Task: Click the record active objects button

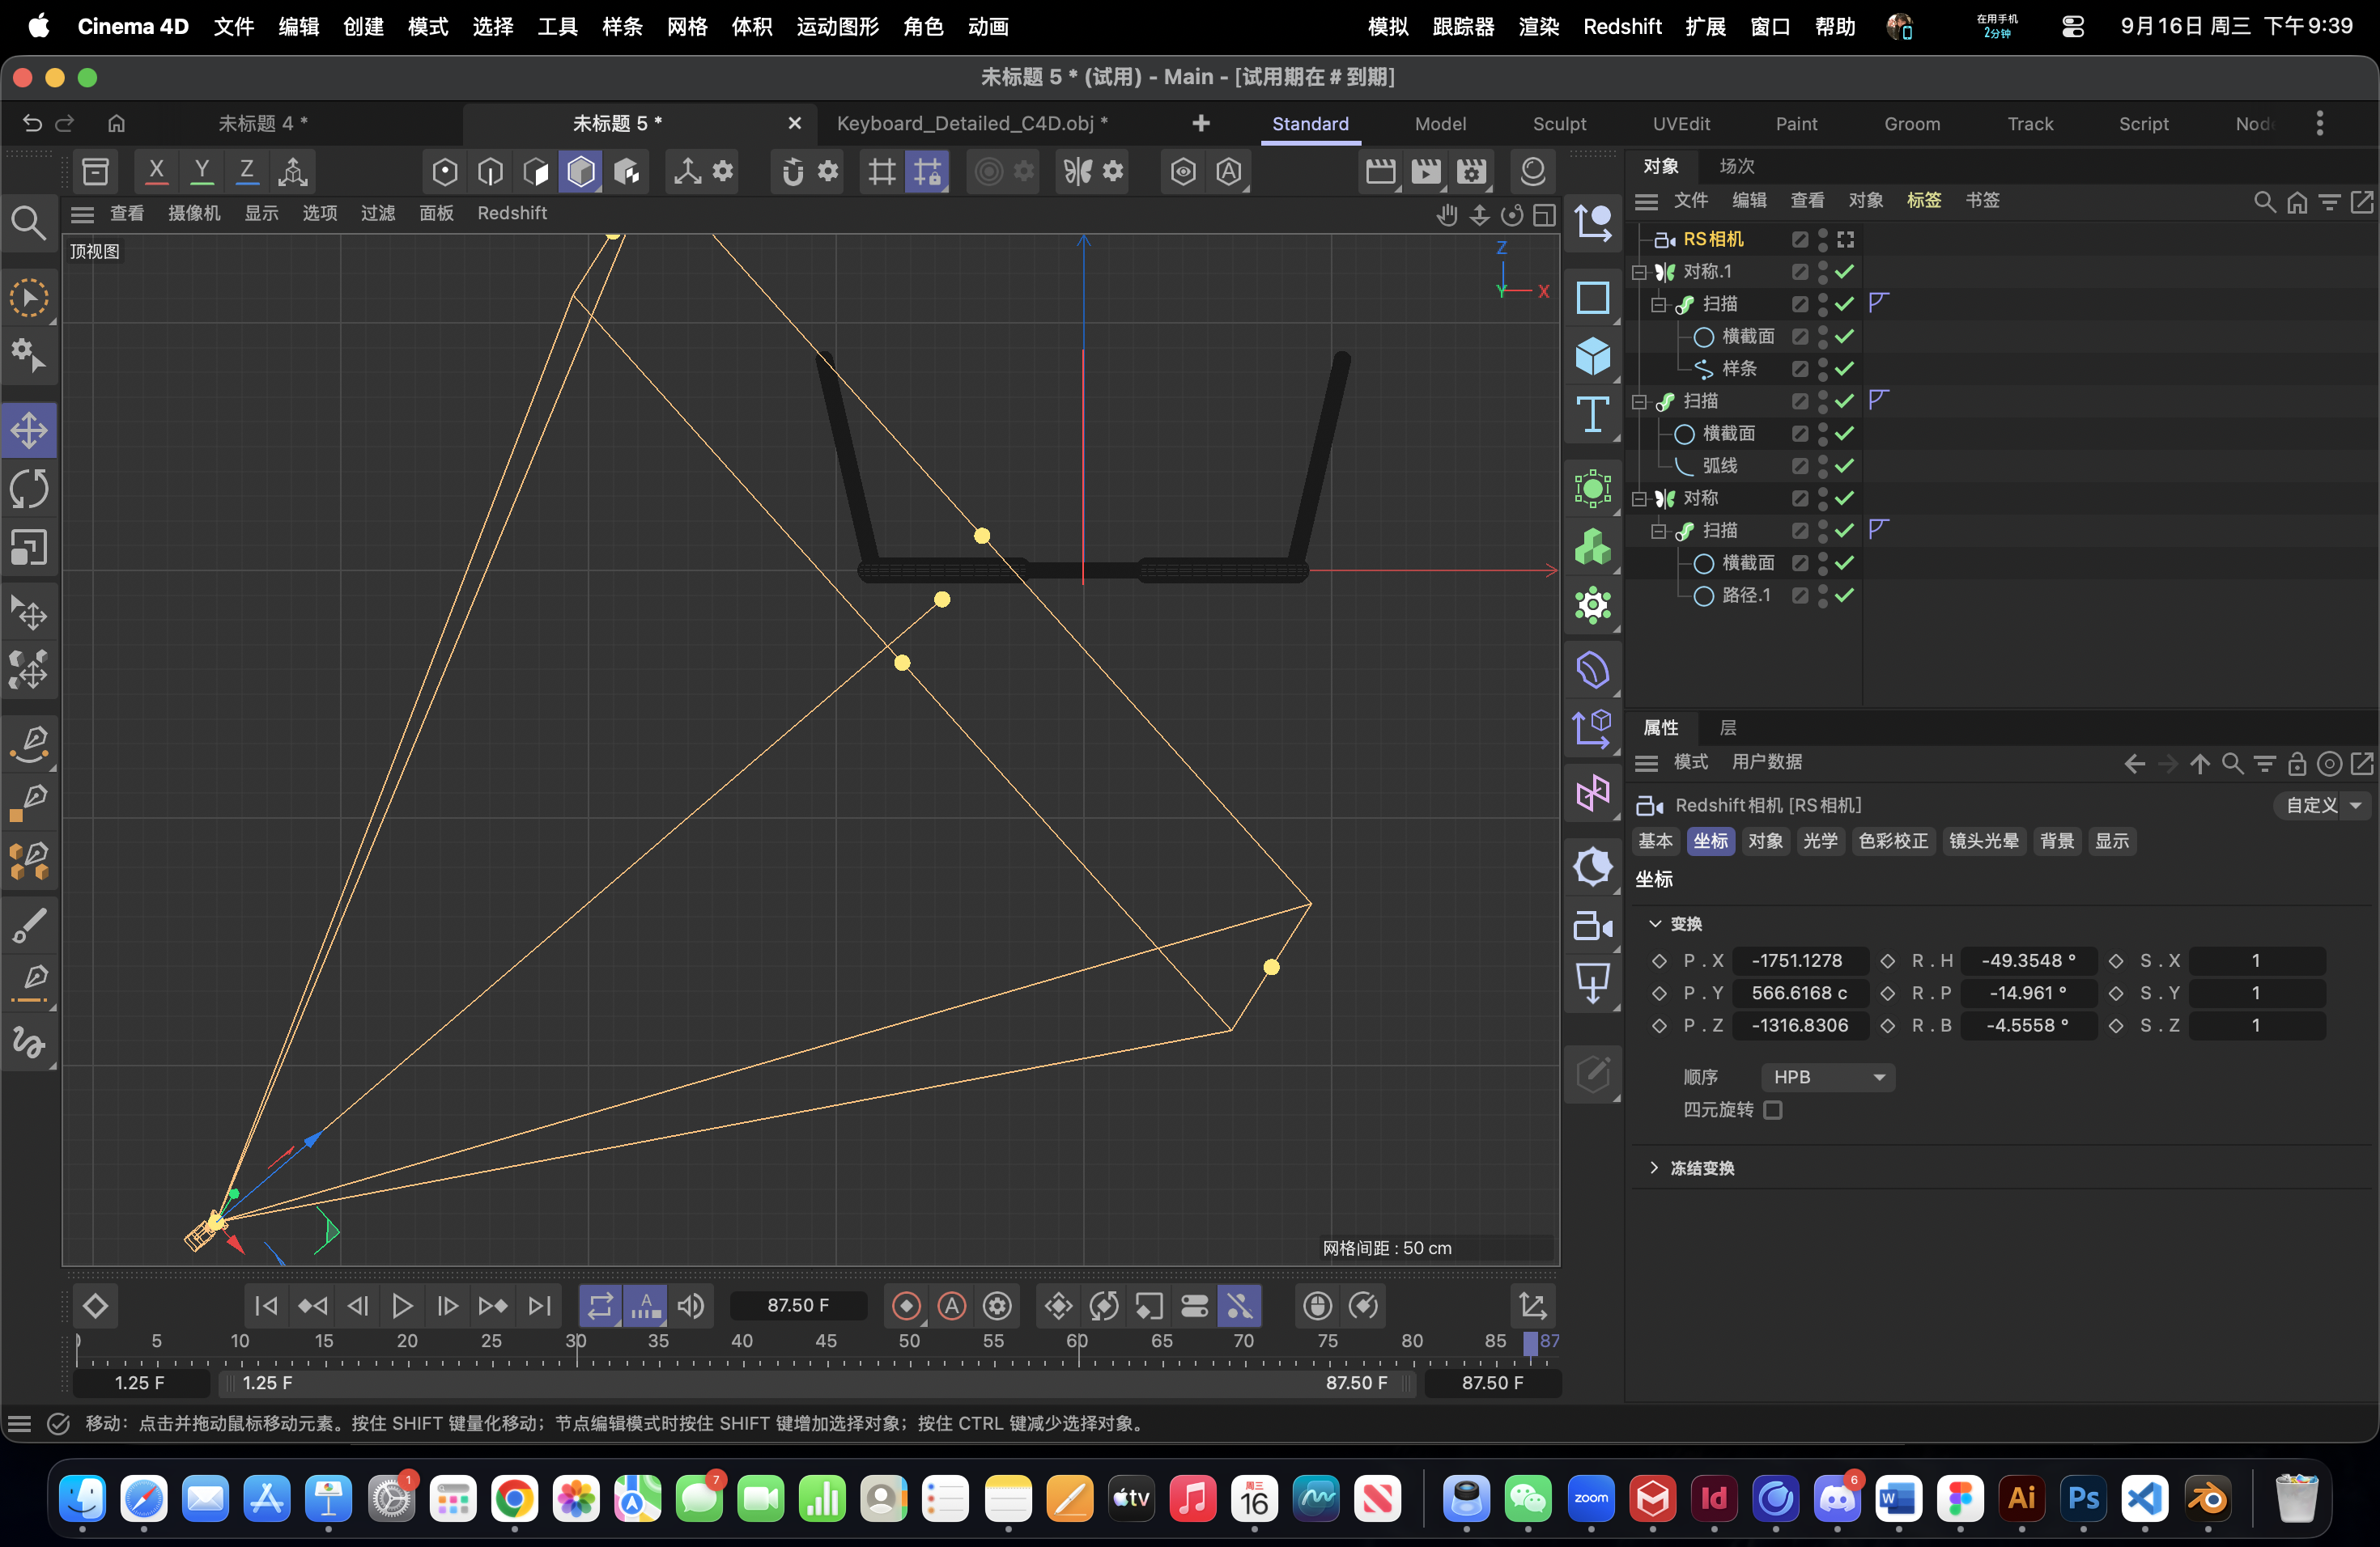Action: coord(906,1305)
